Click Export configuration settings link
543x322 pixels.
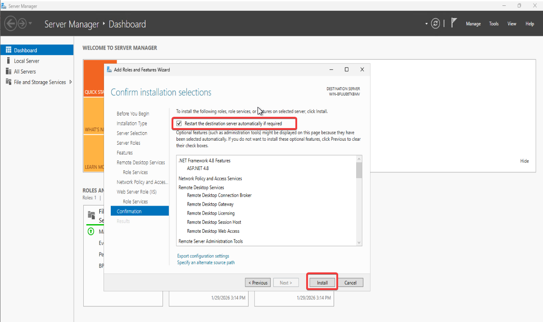point(203,256)
